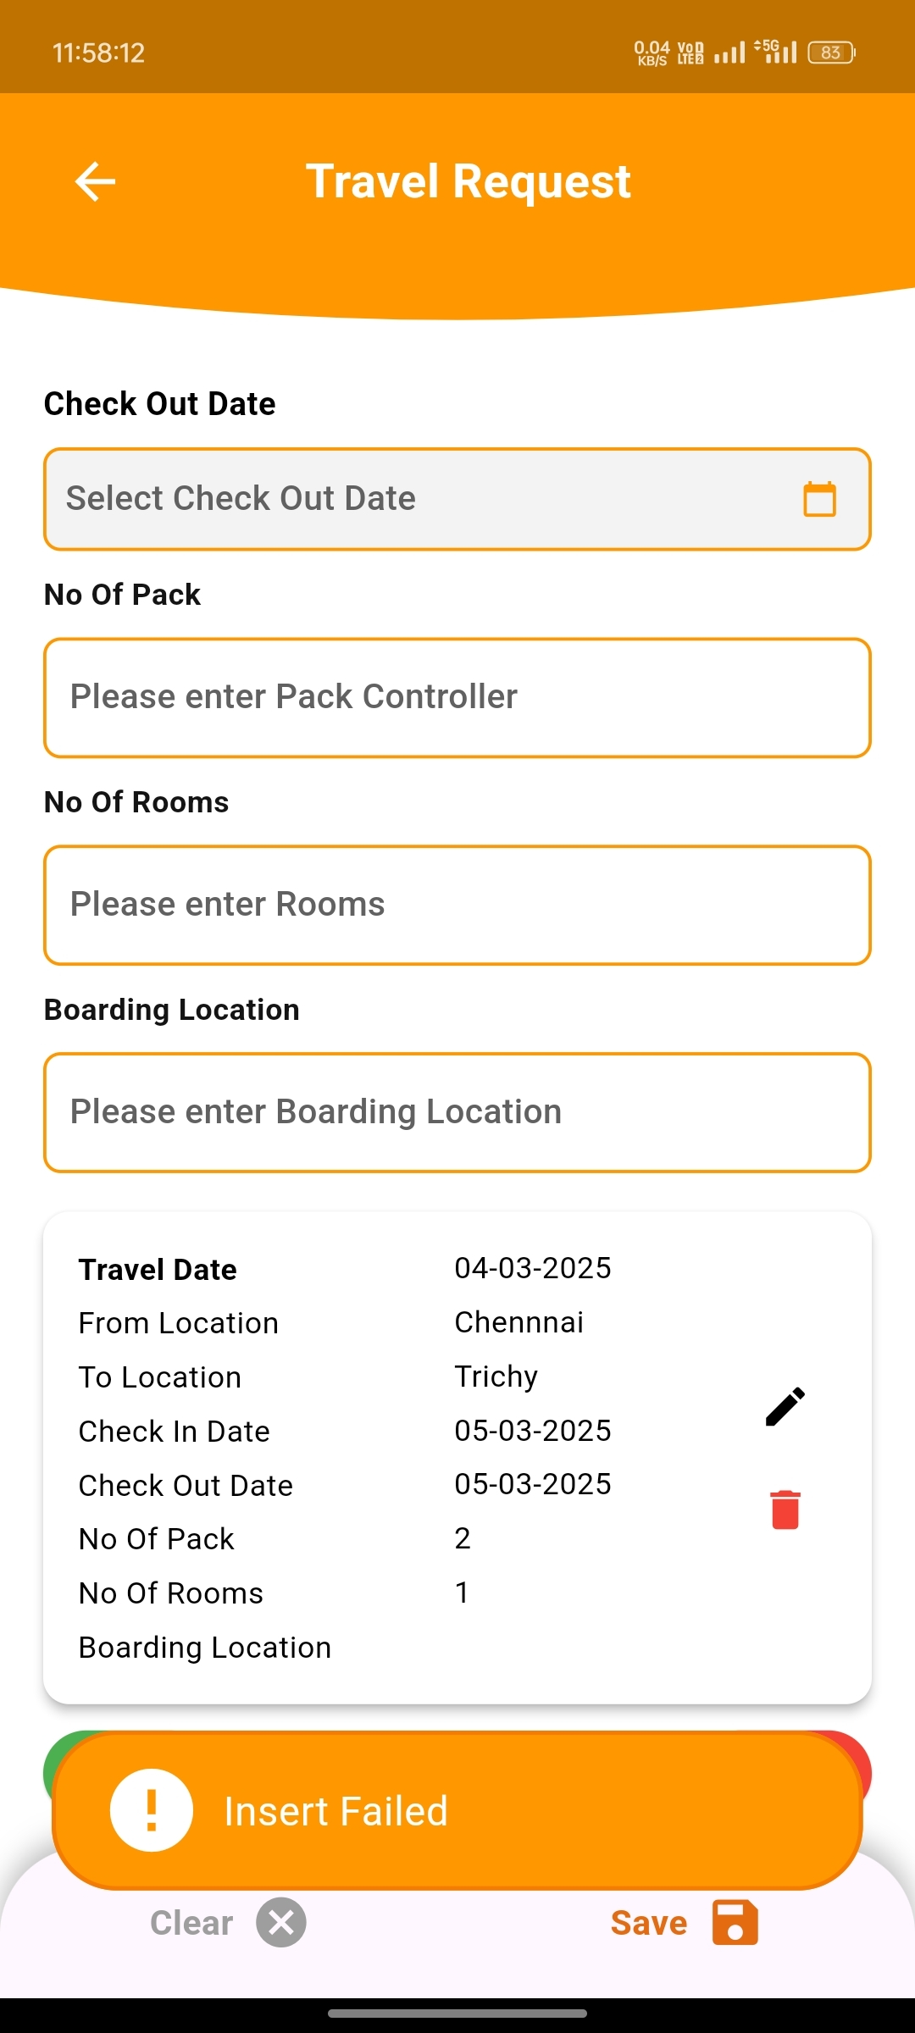Image resolution: width=915 pixels, height=2033 pixels.
Task: Click the grey X circle beside Clear
Action: pyautogui.click(x=281, y=1923)
